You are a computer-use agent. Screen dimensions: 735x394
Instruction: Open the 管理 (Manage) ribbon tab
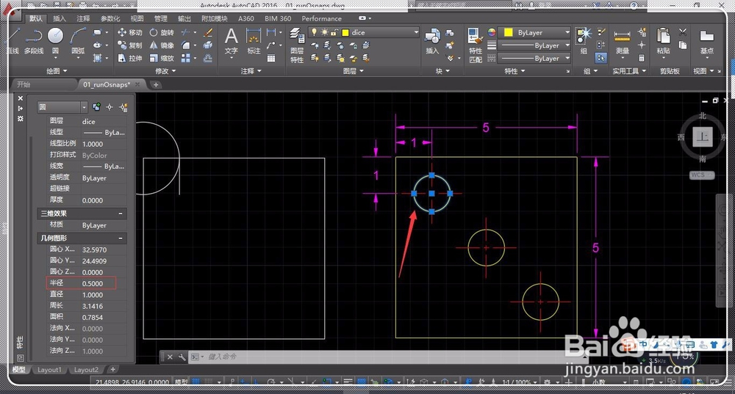point(161,19)
